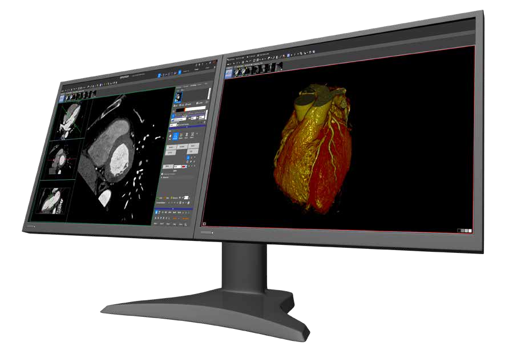Open the blue series thumbnail on left monitor strip
Viewport: 509px width, 346px height.
pyautogui.click(x=62, y=99)
